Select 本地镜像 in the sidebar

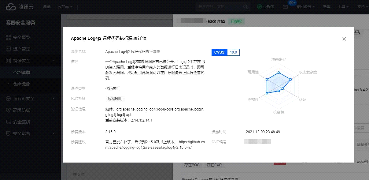point(21,72)
